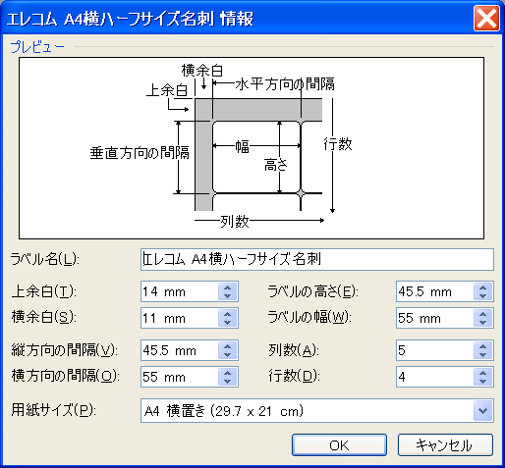Viewport: 505px width, 468px height.
Task: Increase ラベルの高さ with the up arrow
Action: 482,287
